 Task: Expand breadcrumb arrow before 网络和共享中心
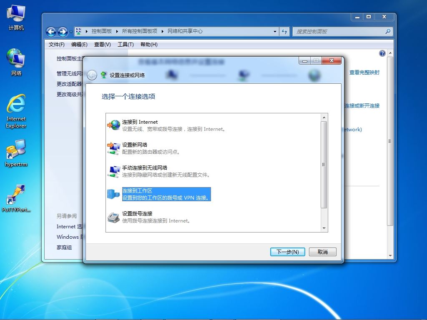[163, 31]
